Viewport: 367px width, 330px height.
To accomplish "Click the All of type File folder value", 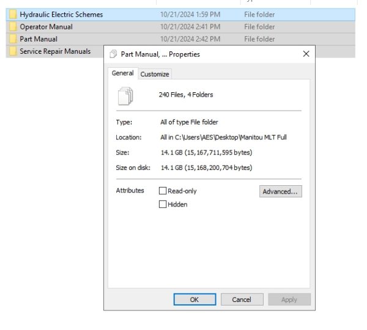I will click(x=189, y=122).
